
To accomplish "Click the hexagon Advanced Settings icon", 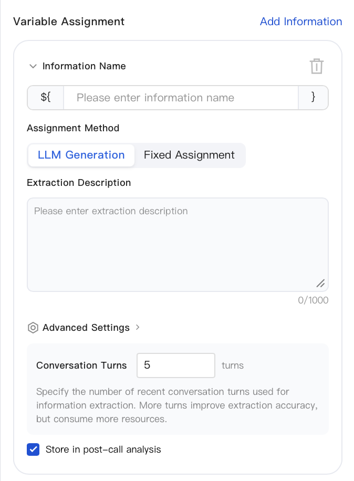I will click(x=33, y=328).
